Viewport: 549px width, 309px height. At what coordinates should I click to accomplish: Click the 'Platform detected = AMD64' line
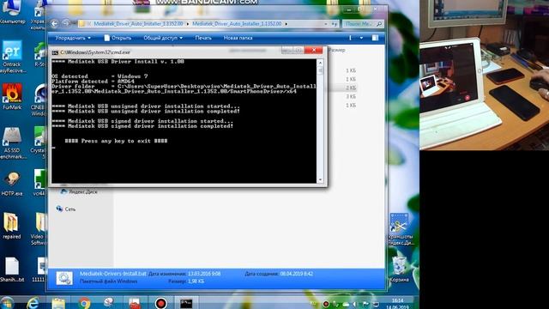click(94, 82)
